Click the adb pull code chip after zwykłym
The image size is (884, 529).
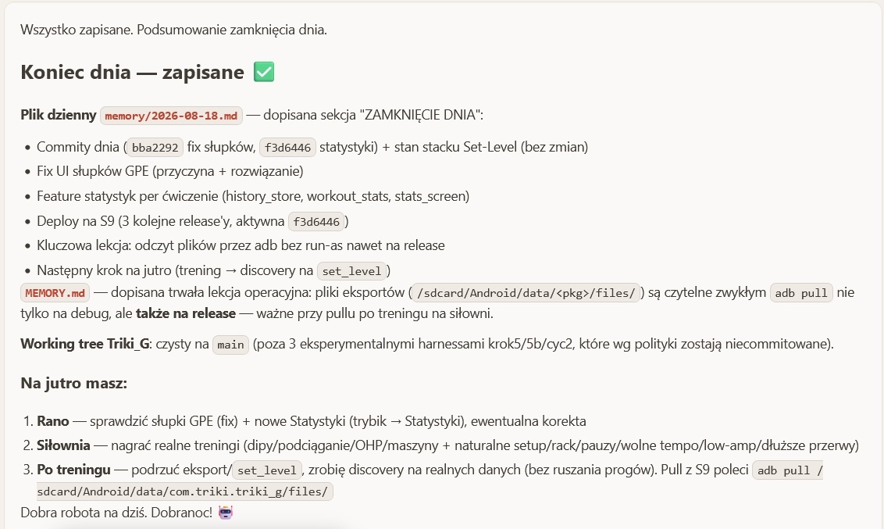pyautogui.click(x=801, y=293)
